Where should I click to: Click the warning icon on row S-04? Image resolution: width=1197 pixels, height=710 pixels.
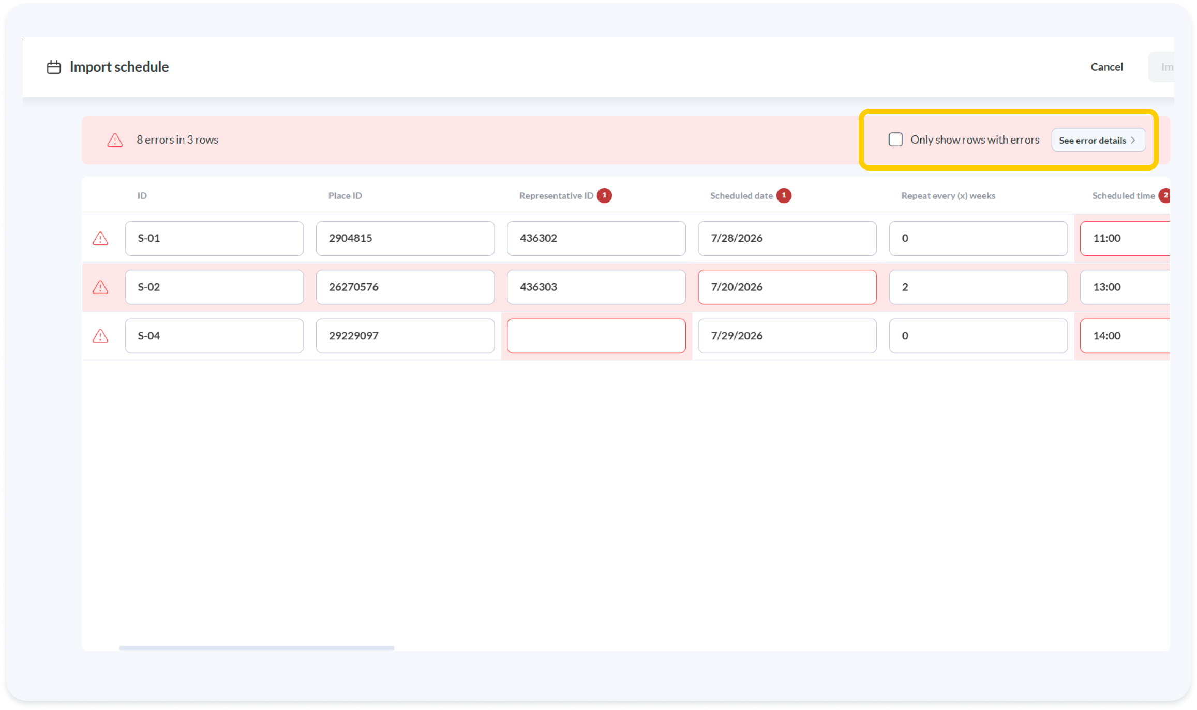100,336
